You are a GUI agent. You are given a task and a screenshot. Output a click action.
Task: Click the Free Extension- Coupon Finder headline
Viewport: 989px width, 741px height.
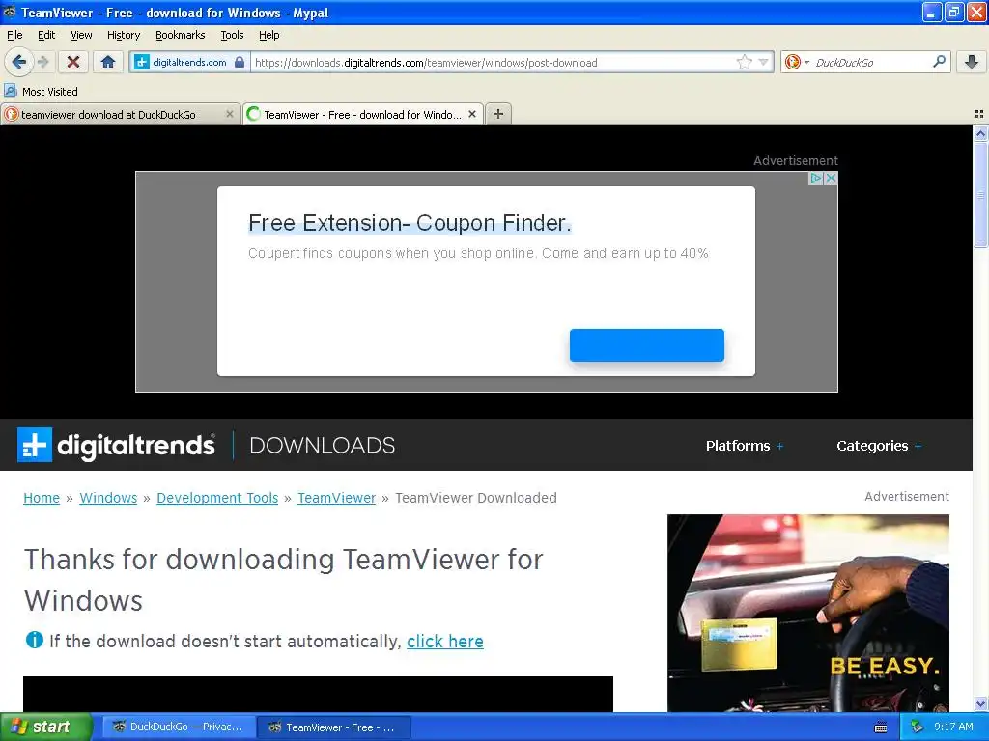point(410,223)
